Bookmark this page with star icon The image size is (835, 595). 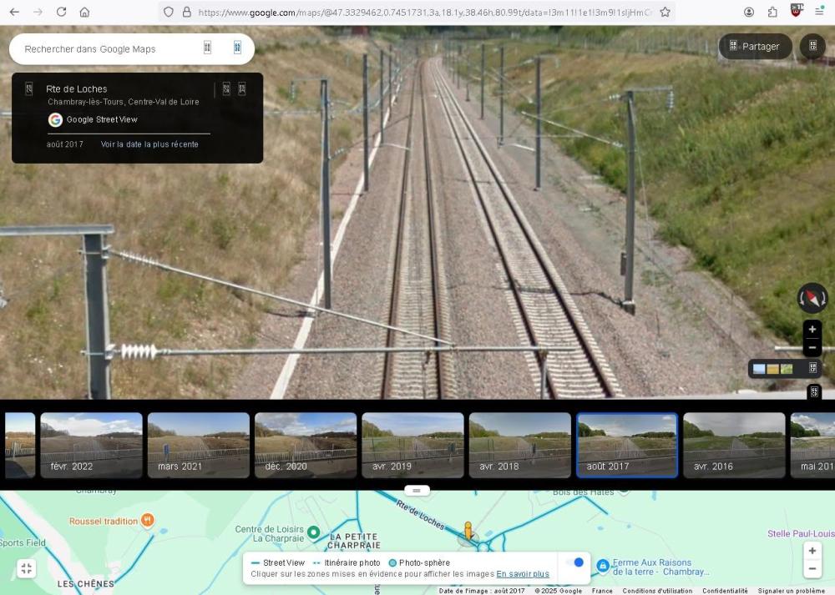665,12
